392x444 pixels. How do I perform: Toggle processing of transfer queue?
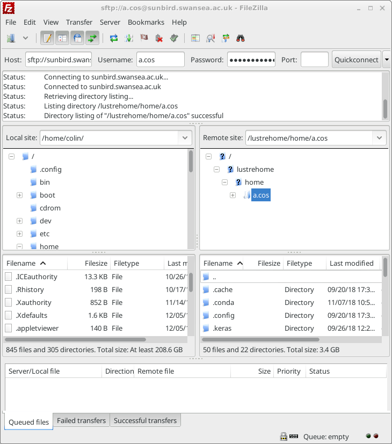[129, 38]
